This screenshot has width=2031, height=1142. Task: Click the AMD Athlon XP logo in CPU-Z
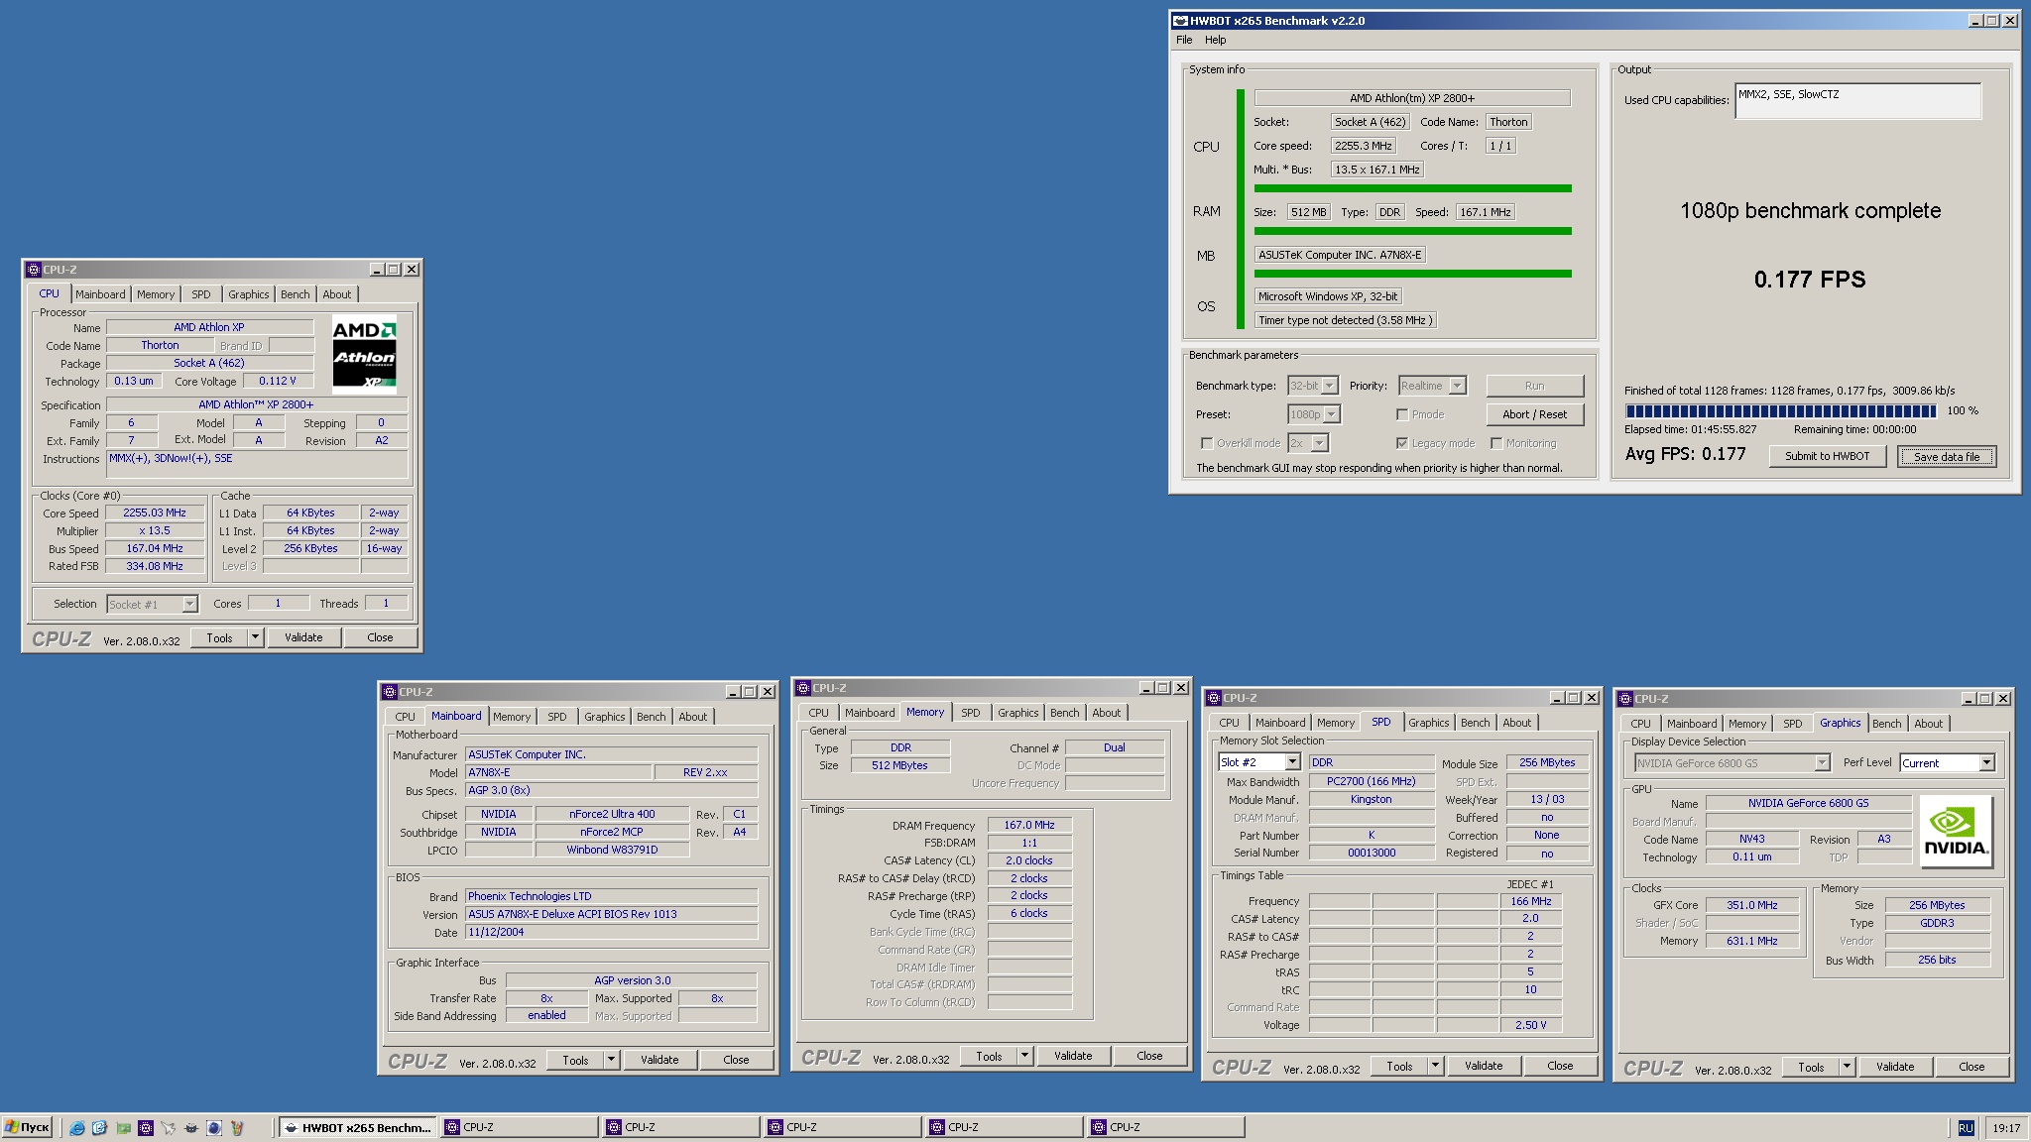click(364, 355)
